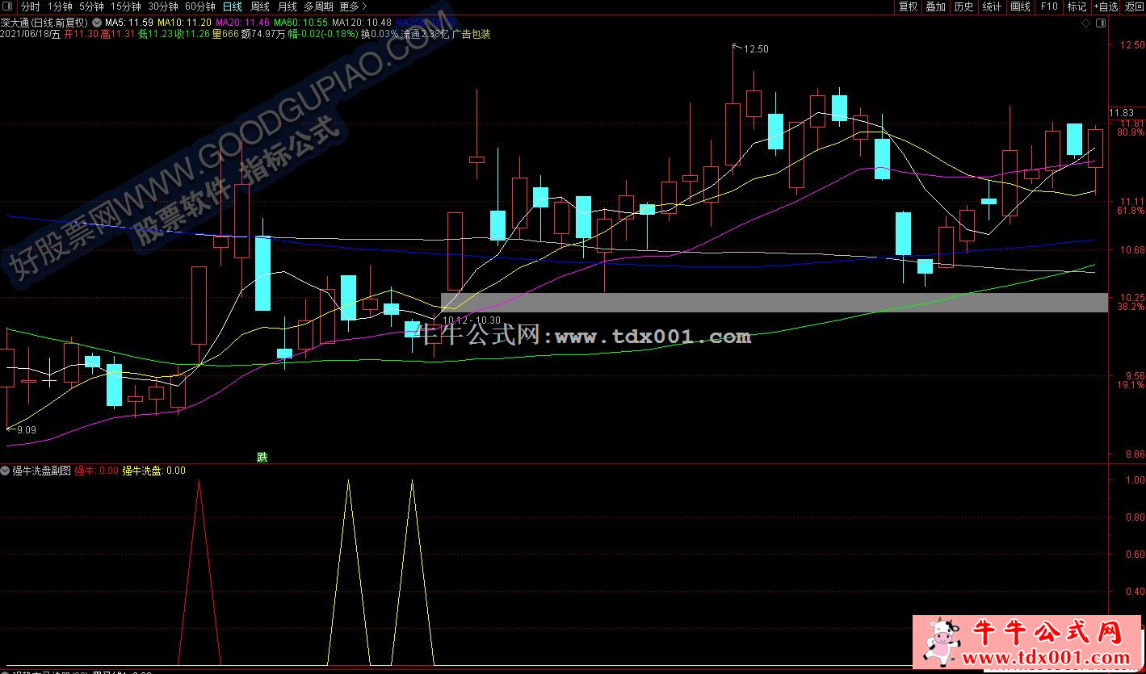Screen dimensions: 1146x674
Task: Switch to 5分钟 period tab
Action: tap(91, 6)
